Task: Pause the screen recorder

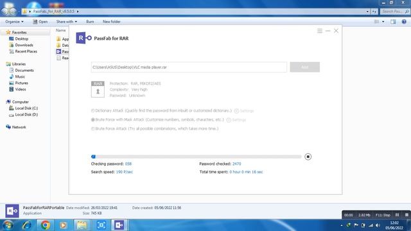Action: click(x=397, y=215)
